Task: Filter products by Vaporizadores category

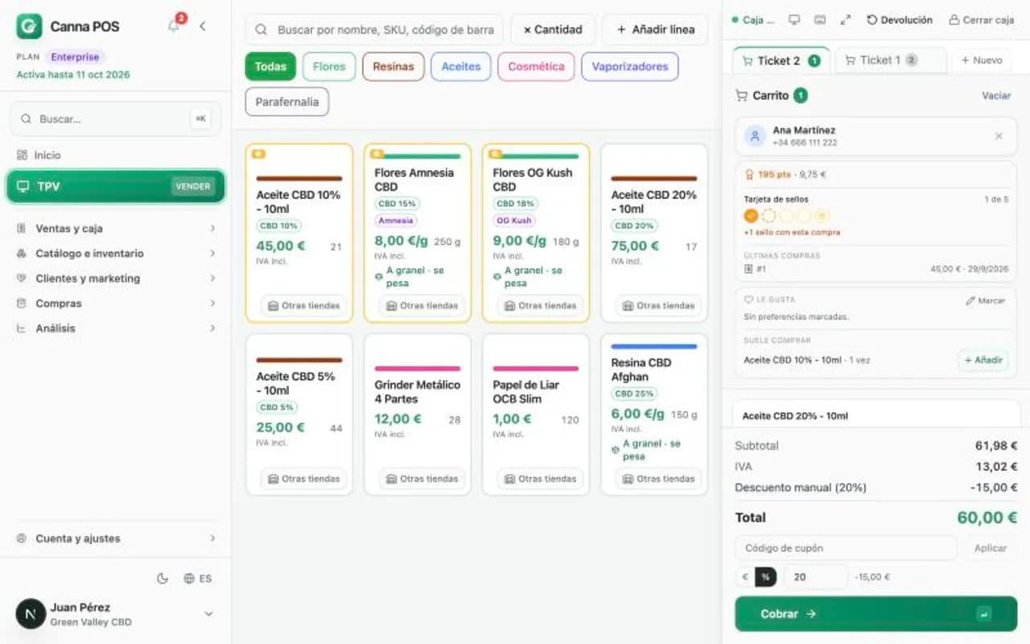Action: coord(630,67)
